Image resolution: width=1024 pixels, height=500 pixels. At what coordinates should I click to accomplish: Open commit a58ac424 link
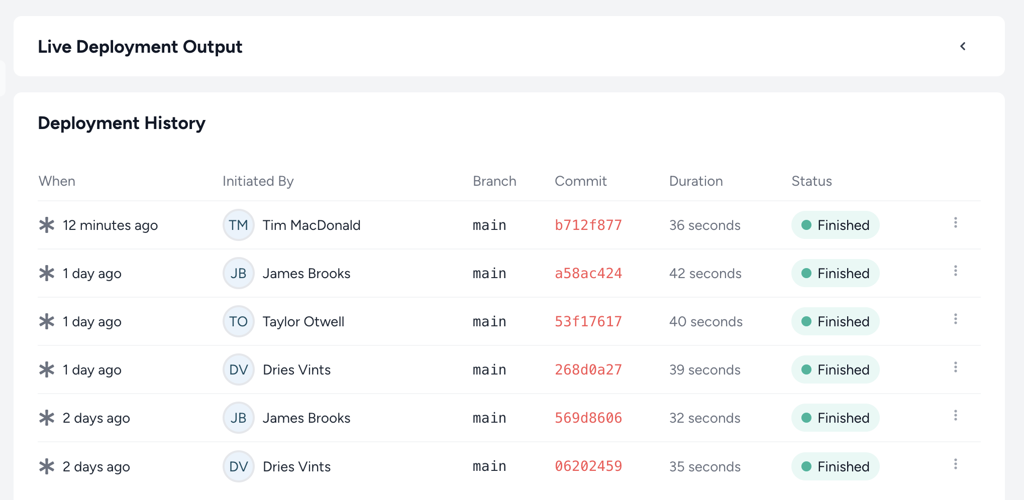coord(588,273)
